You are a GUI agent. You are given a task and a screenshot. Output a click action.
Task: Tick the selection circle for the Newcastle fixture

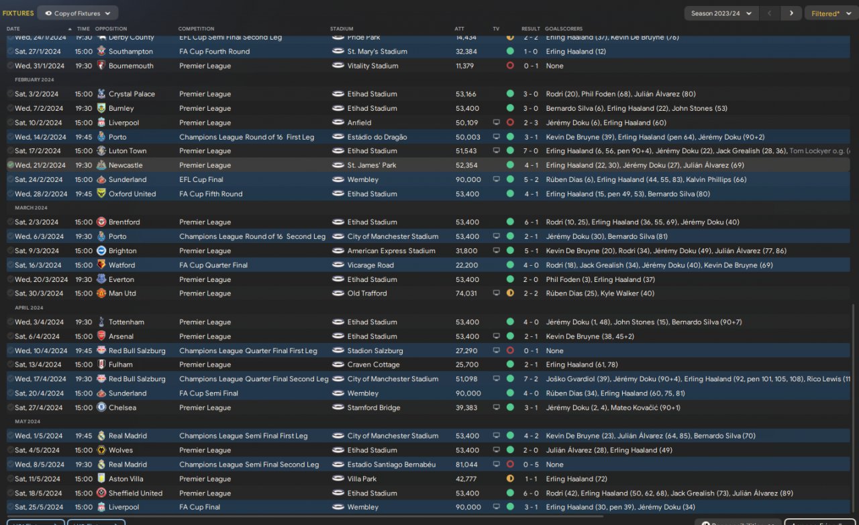tap(11, 165)
